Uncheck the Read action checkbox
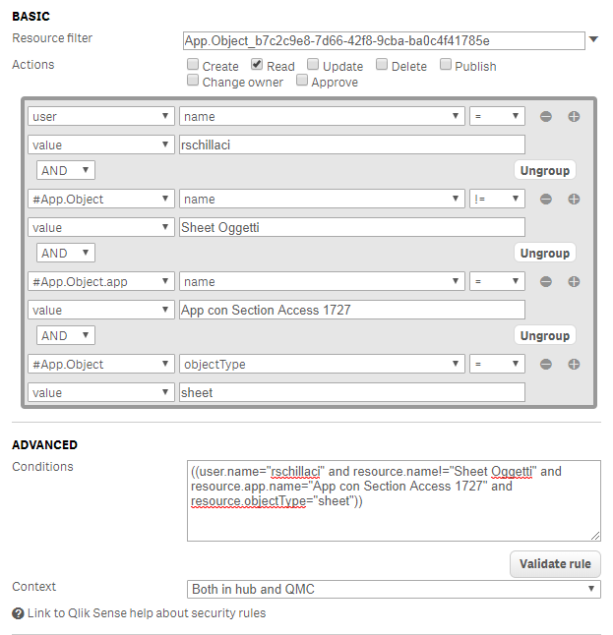This screenshot has height=635, width=613. point(257,65)
